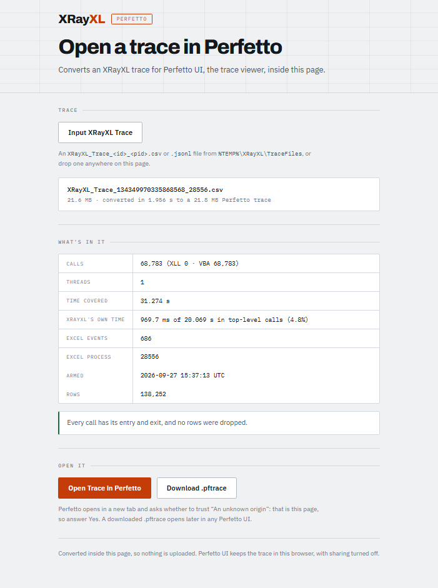438x588 pixels.
Task: Click the TIME COVERED row label
Action: pyautogui.click(x=87, y=301)
